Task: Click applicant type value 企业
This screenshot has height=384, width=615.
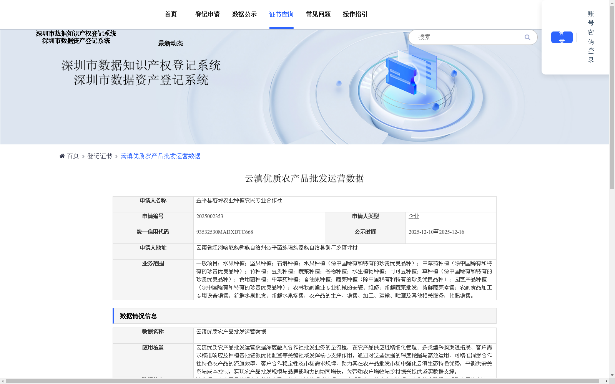Action: click(414, 216)
